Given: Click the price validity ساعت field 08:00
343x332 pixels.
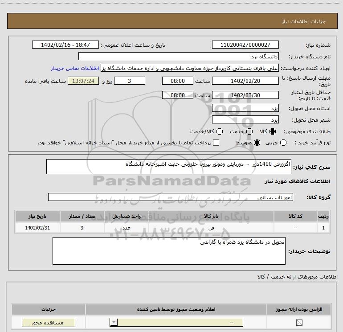Looking at the screenshot, I should (x=178, y=95).
